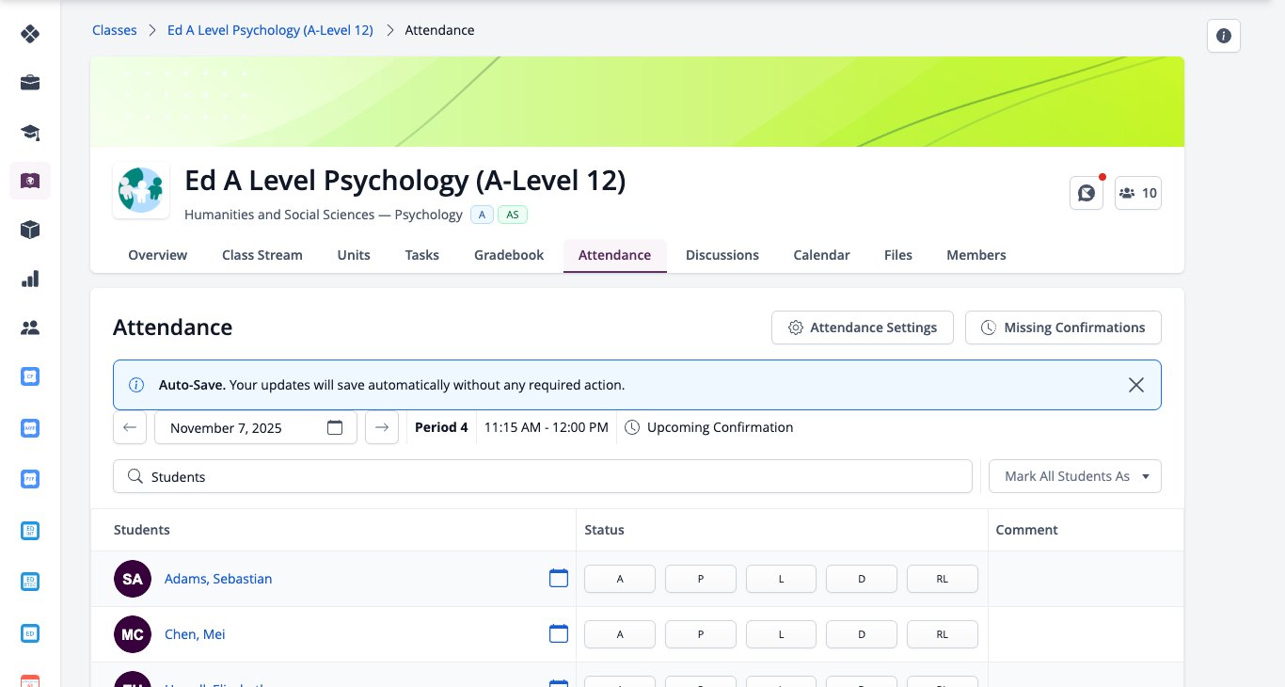Open the bar chart reports icon
The image size is (1285, 687).
point(30,279)
